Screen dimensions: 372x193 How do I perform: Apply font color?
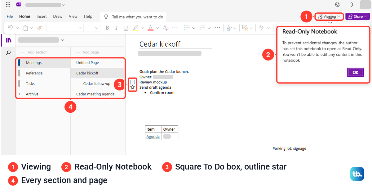tap(151, 28)
